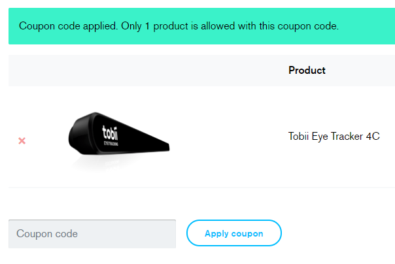Click inside the grey Coupon code box
Image resolution: width=395 pixels, height=264 pixels.
click(92, 234)
